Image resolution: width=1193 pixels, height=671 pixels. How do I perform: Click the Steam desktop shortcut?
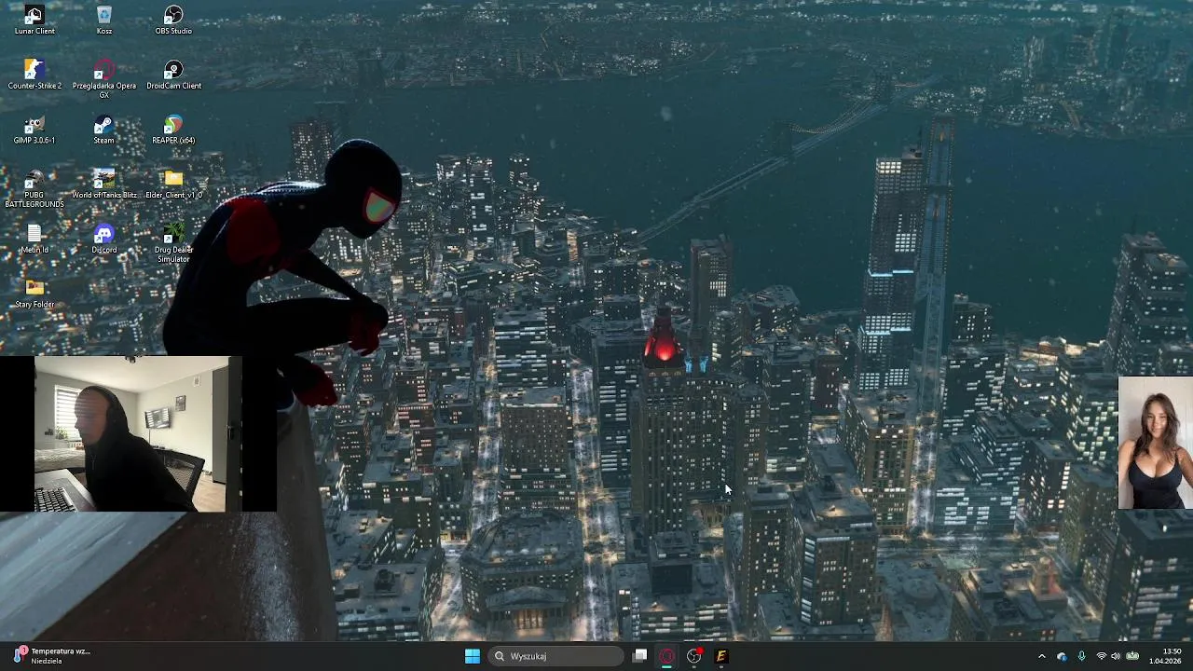tap(103, 130)
